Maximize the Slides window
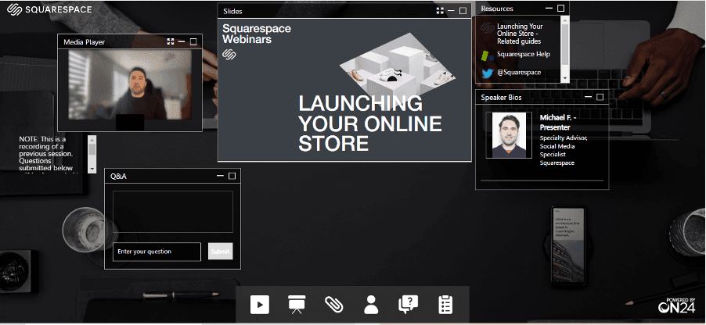This screenshot has height=325, width=706. click(x=463, y=11)
